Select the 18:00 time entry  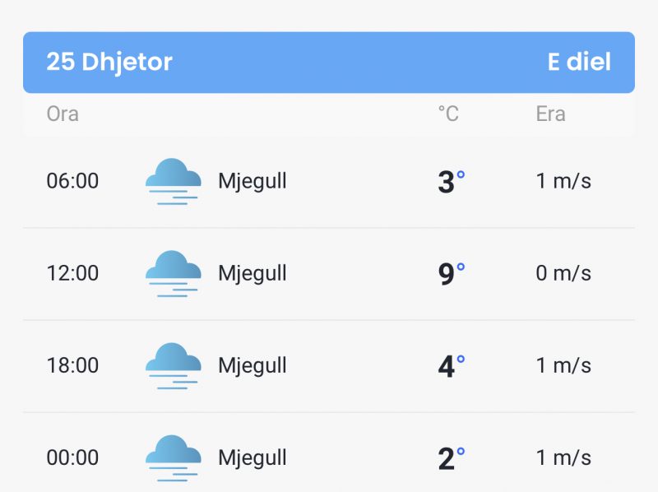tap(72, 365)
